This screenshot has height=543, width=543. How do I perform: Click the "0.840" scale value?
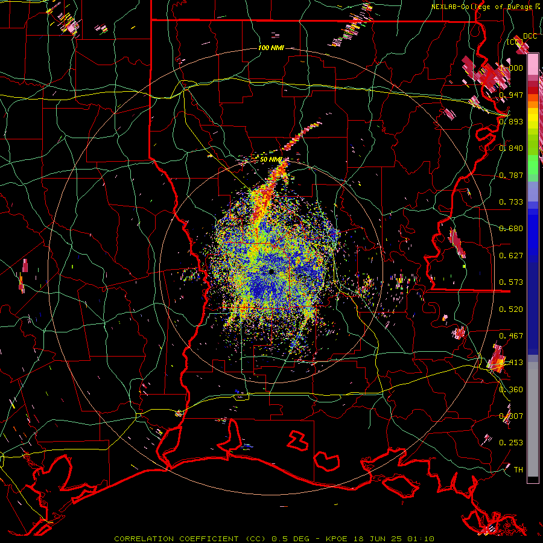point(511,148)
